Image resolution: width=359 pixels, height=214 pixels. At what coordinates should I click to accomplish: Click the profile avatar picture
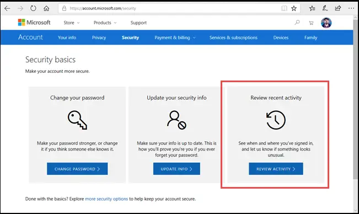tap(326, 23)
